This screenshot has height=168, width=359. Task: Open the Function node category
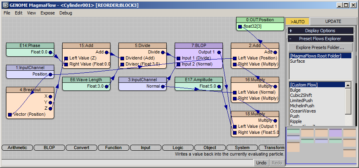pyautogui.click(x=113, y=148)
